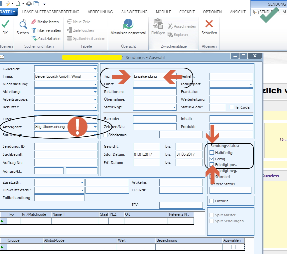Open the Benutzer dropdown
287x254 pixels.
pyautogui.click(x=95, y=107)
